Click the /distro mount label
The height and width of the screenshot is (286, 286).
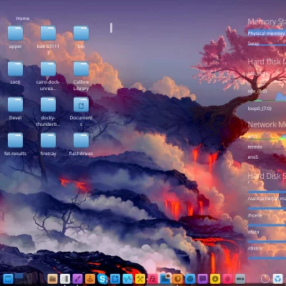[x=255, y=248]
